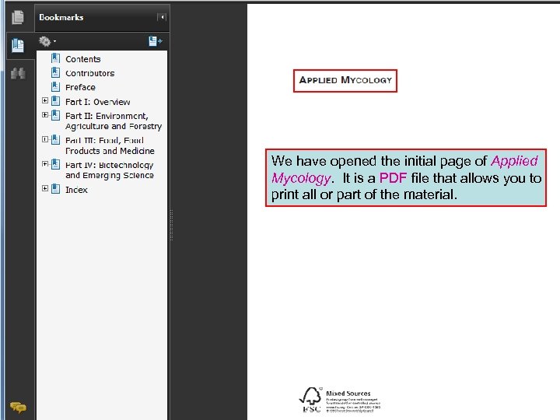Click the Part II bookmark icon
Screen dimensions: 560x420
(55, 115)
